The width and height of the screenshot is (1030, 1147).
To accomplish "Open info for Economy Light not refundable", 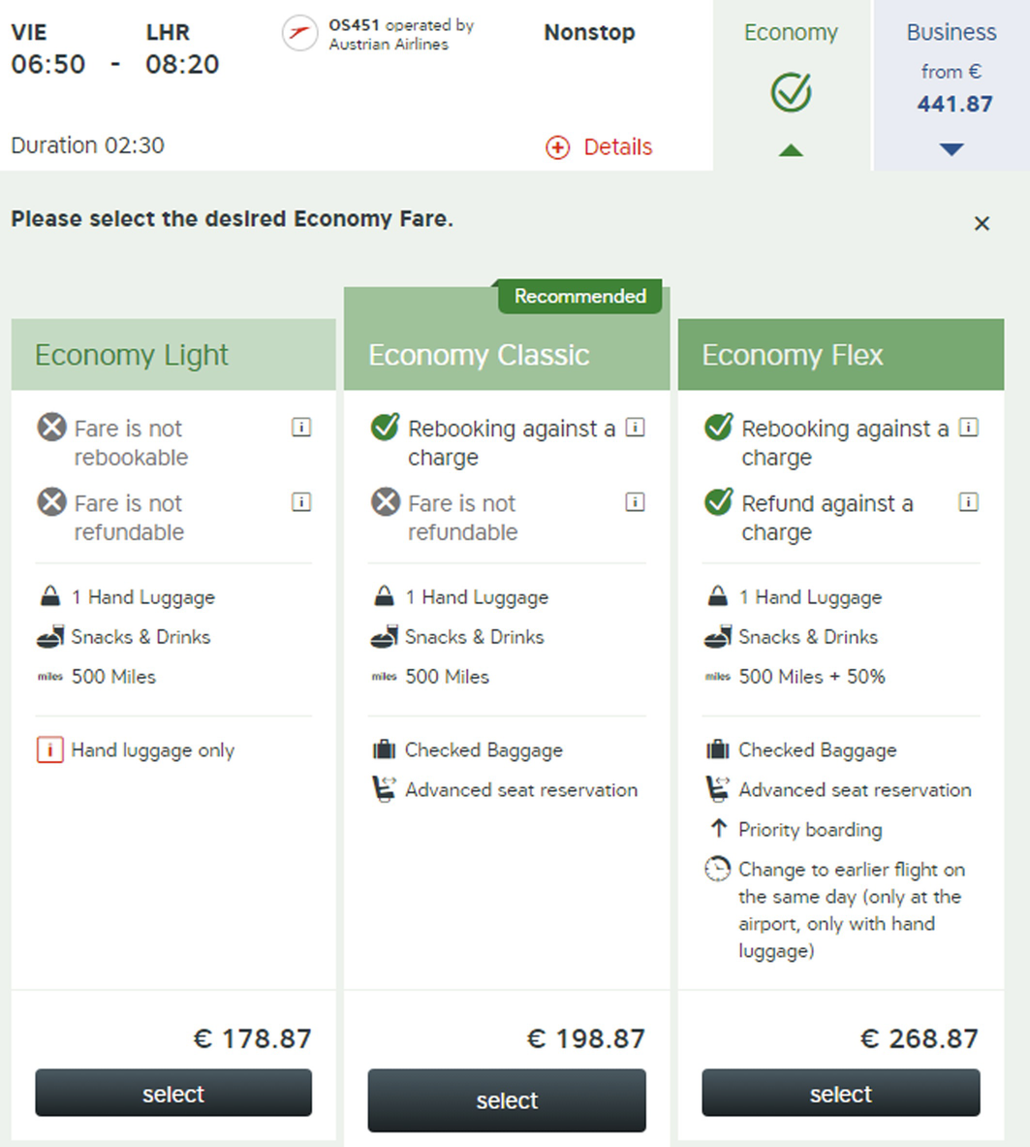I will (301, 502).
